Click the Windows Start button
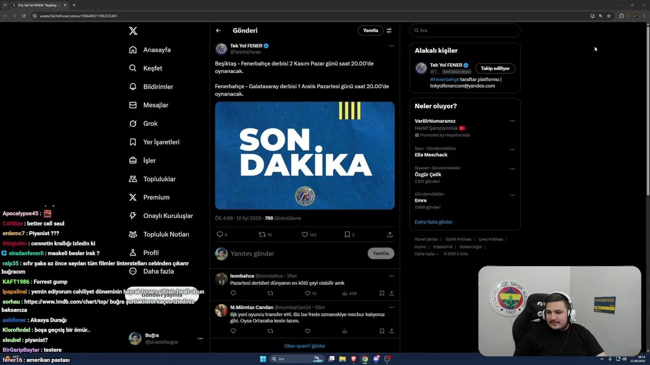 pos(263,359)
